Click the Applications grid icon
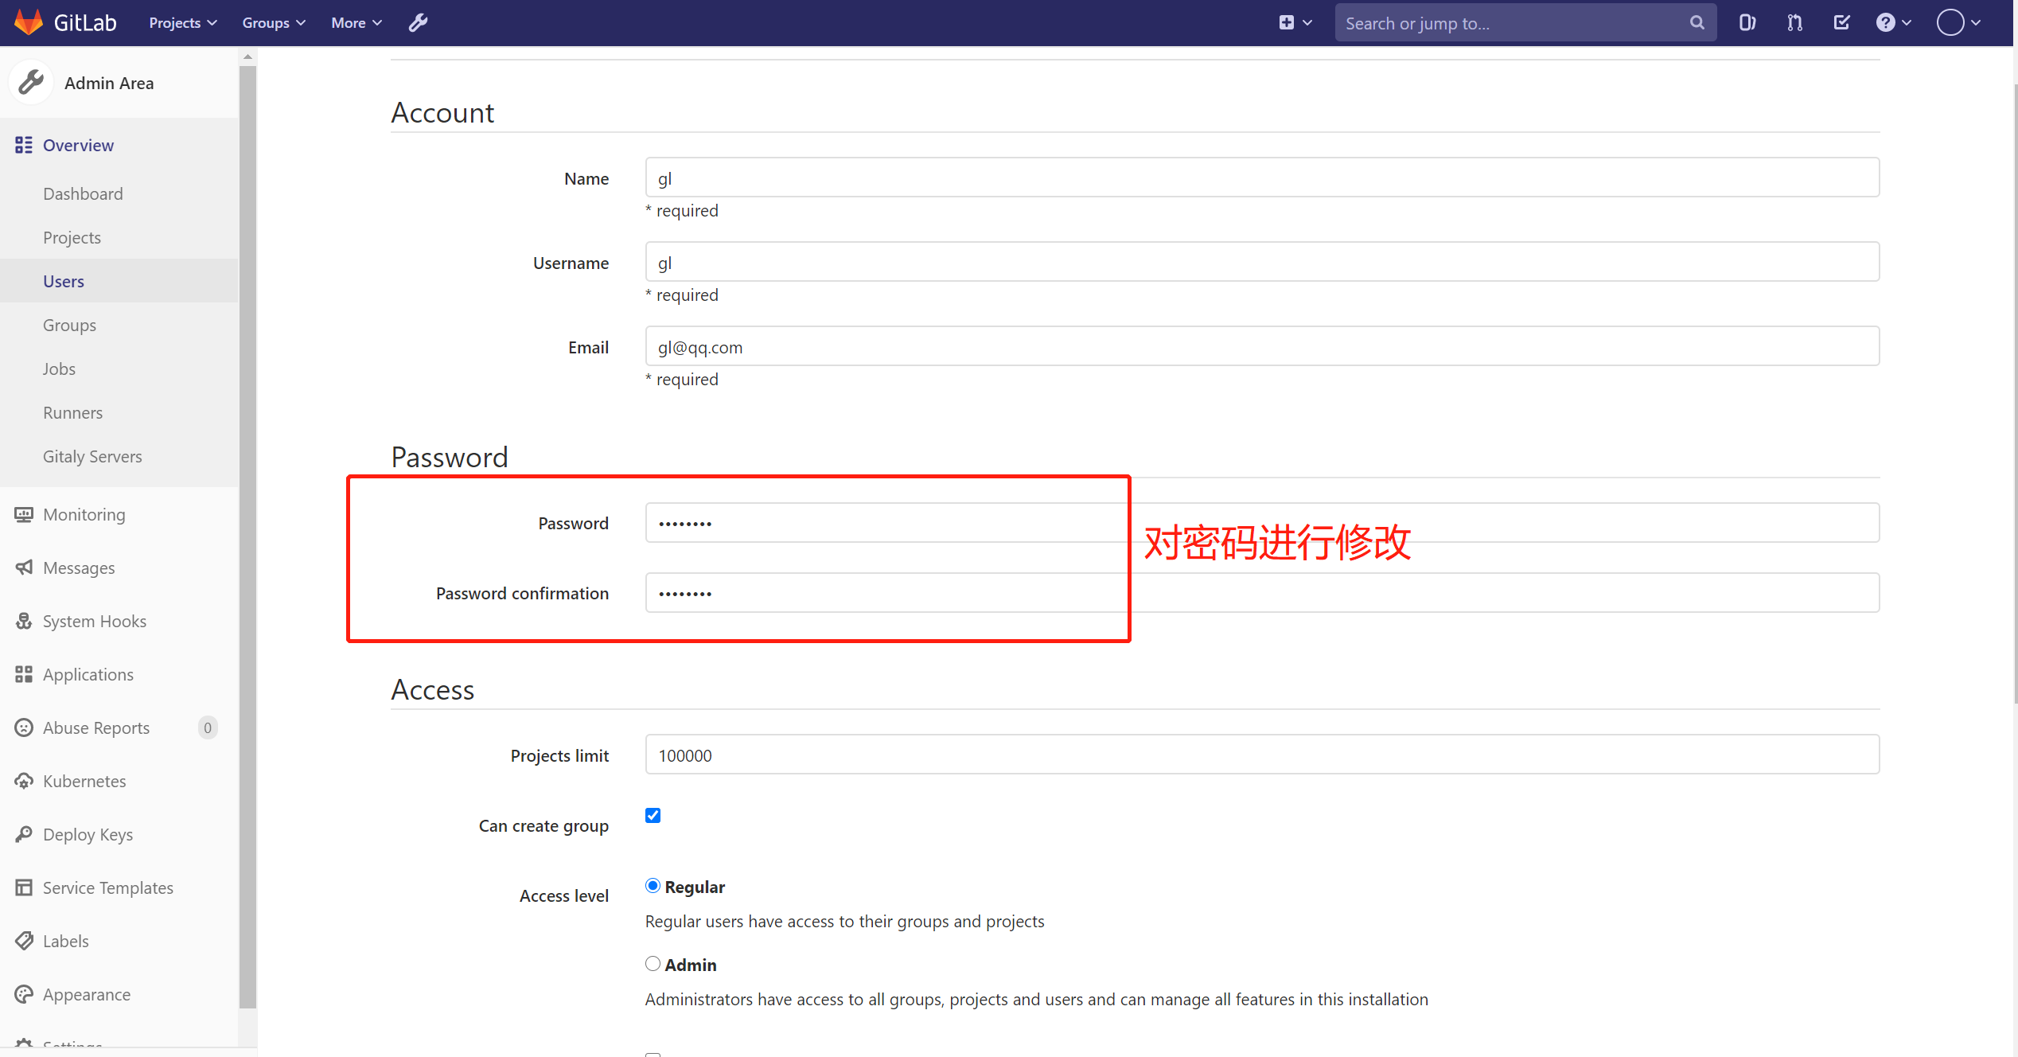The height and width of the screenshot is (1057, 2018). point(24,674)
